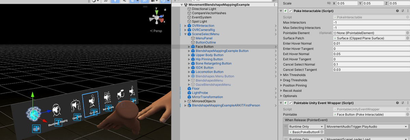Expand Position Pinning foldout

pos(281,85)
